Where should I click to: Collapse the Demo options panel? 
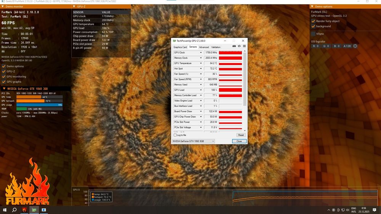point(312,6)
